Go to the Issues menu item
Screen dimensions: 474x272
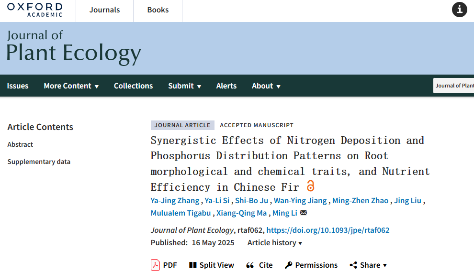tap(18, 86)
